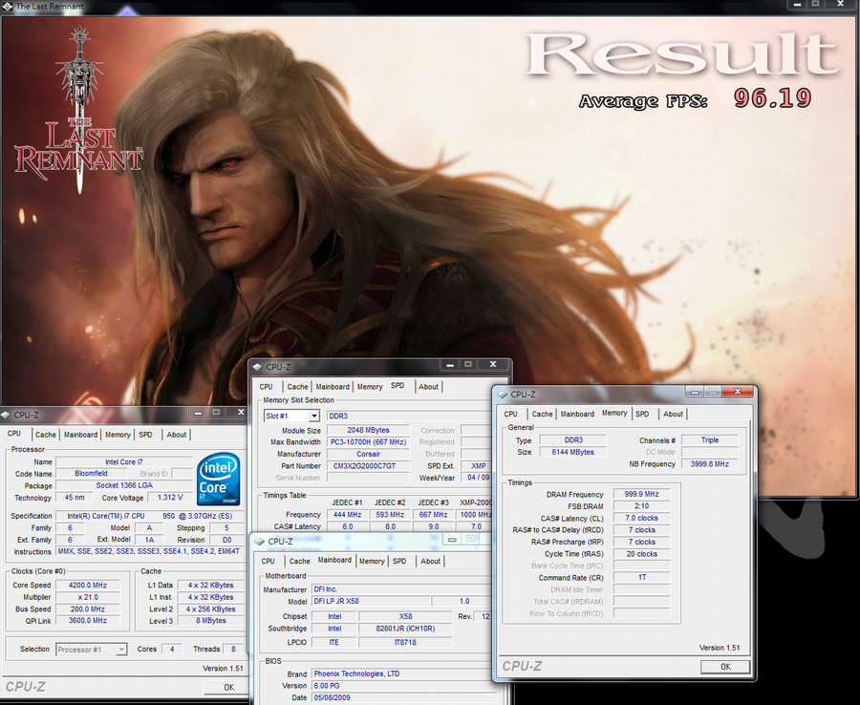
Task: Click the FSB:DRAM ratio value 2:10
Action: [641, 506]
